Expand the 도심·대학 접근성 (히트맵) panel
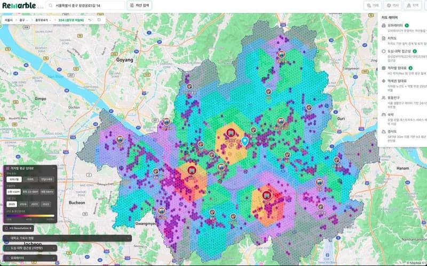Viewport: 427px width, 266px height. pyautogui.click(x=30, y=248)
